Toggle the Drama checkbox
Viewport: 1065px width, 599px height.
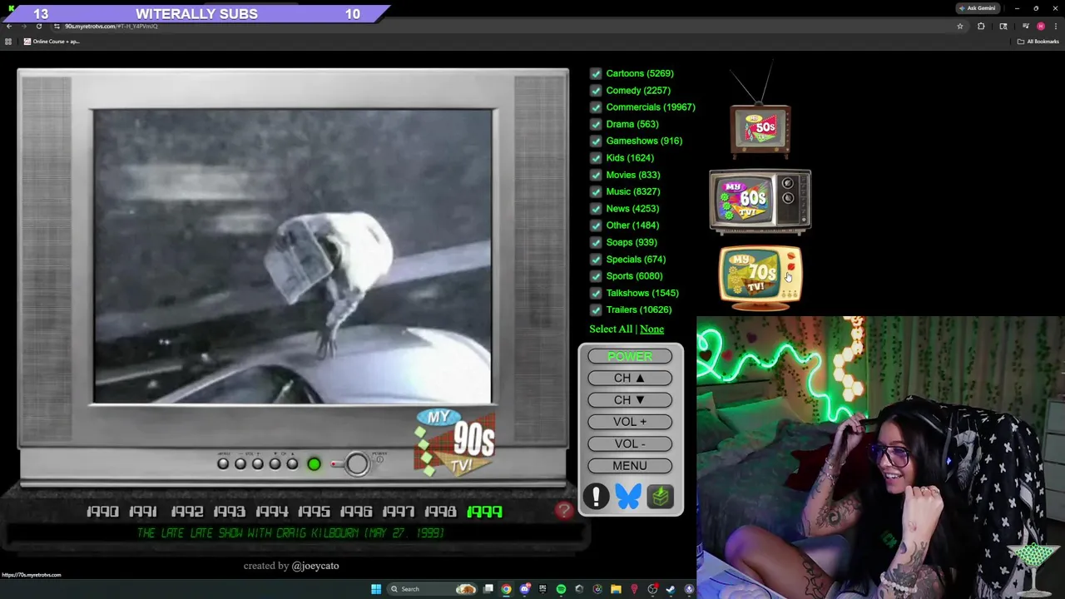point(596,124)
